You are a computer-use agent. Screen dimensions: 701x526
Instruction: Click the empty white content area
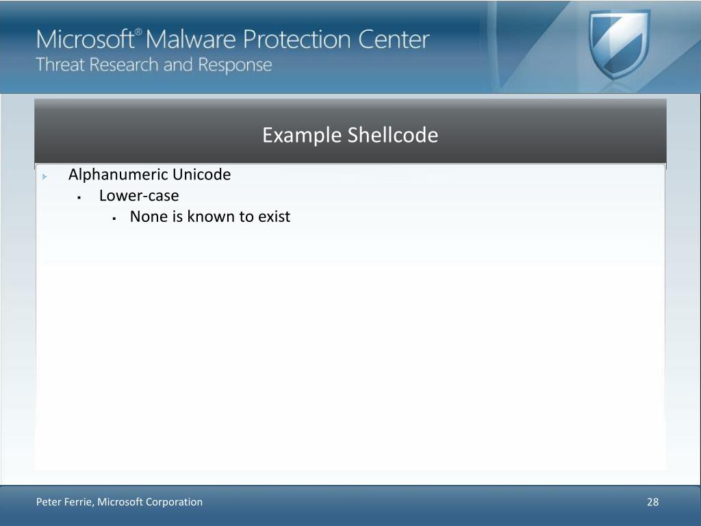click(x=350, y=349)
